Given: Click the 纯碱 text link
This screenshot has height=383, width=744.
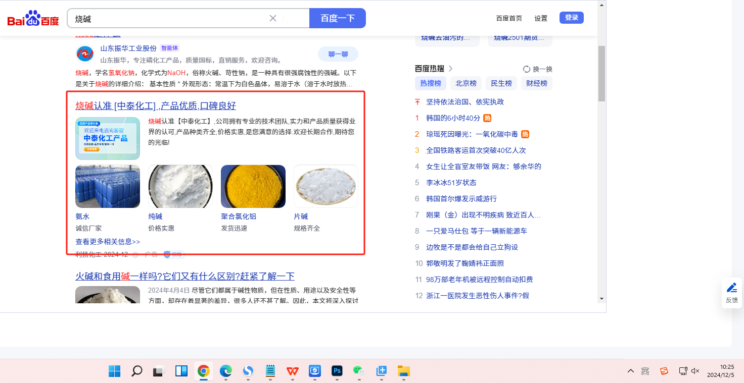Looking at the screenshot, I should click(x=155, y=216).
